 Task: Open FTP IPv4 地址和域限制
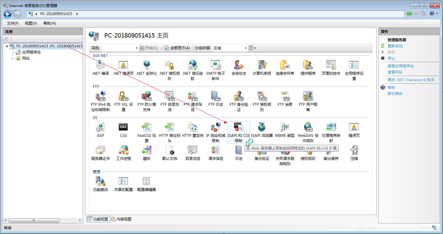click(x=100, y=101)
